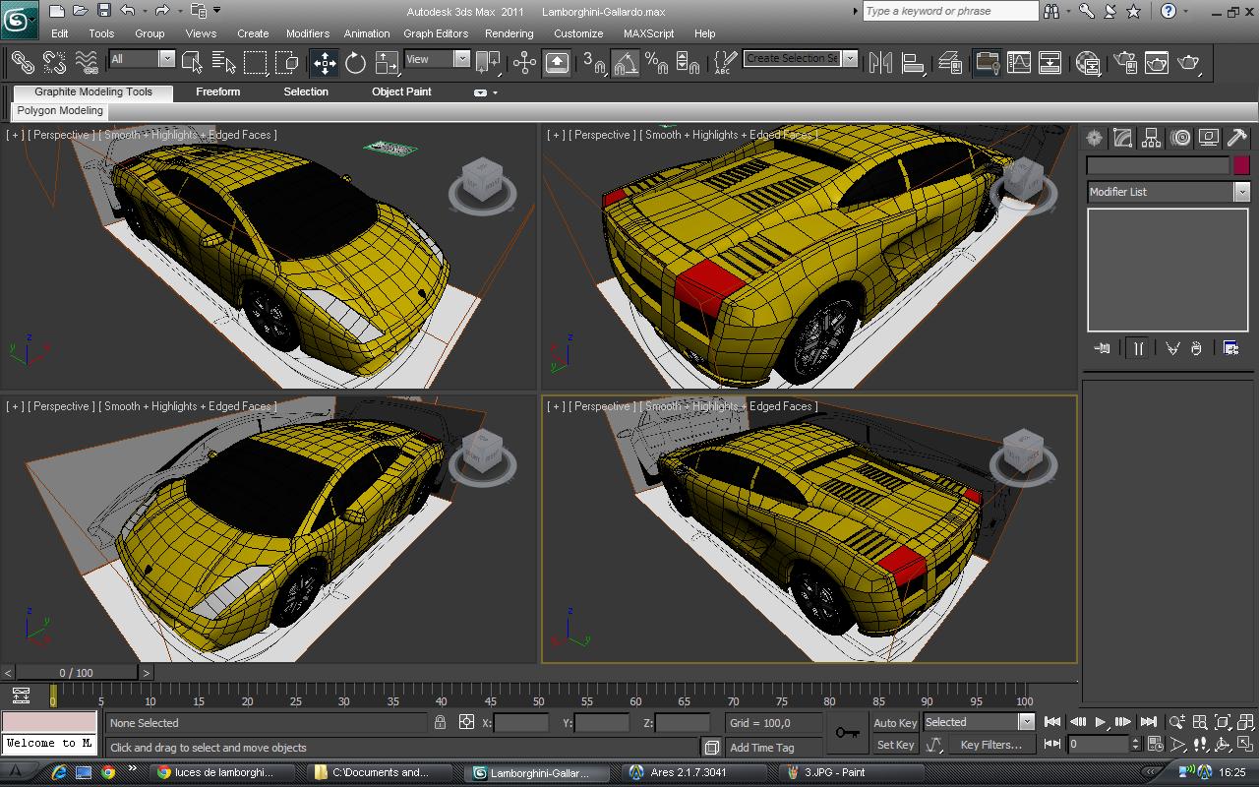
Task: Open the Hierarchy command panel tab
Action: click(1152, 139)
